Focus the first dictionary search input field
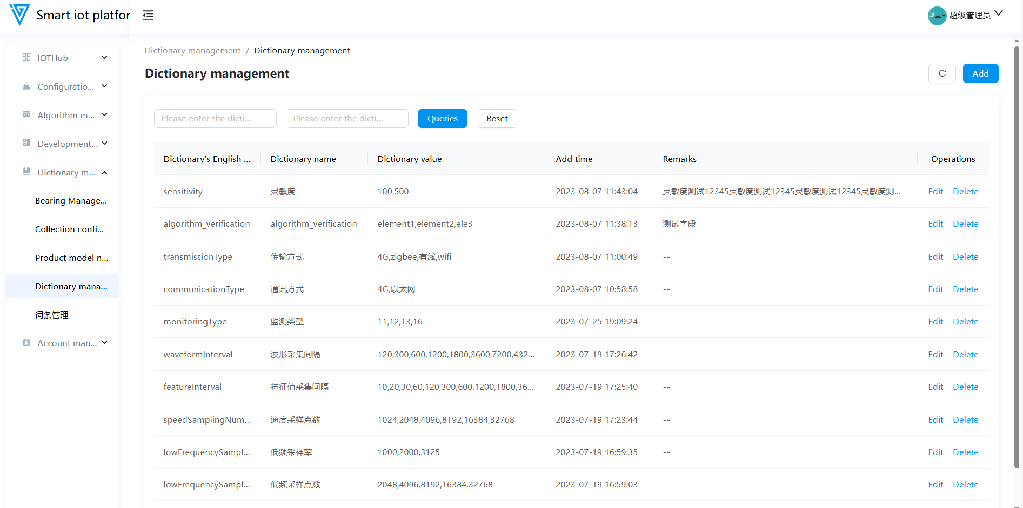This screenshot has height=508, width=1023. click(x=215, y=119)
